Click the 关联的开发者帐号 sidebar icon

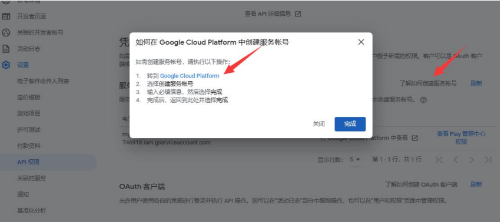tap(6, 32)
